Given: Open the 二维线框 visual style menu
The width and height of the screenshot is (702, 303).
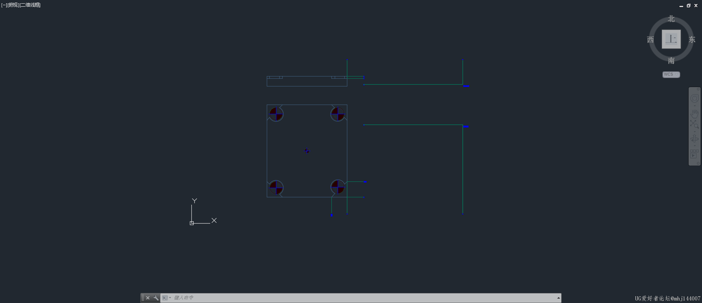Looking at the screenshot, I should click(x=30, y=5).
